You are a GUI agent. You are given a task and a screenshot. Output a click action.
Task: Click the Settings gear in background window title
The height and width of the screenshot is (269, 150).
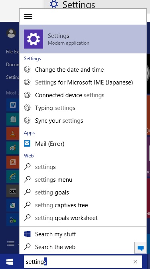tap(54, 4)
